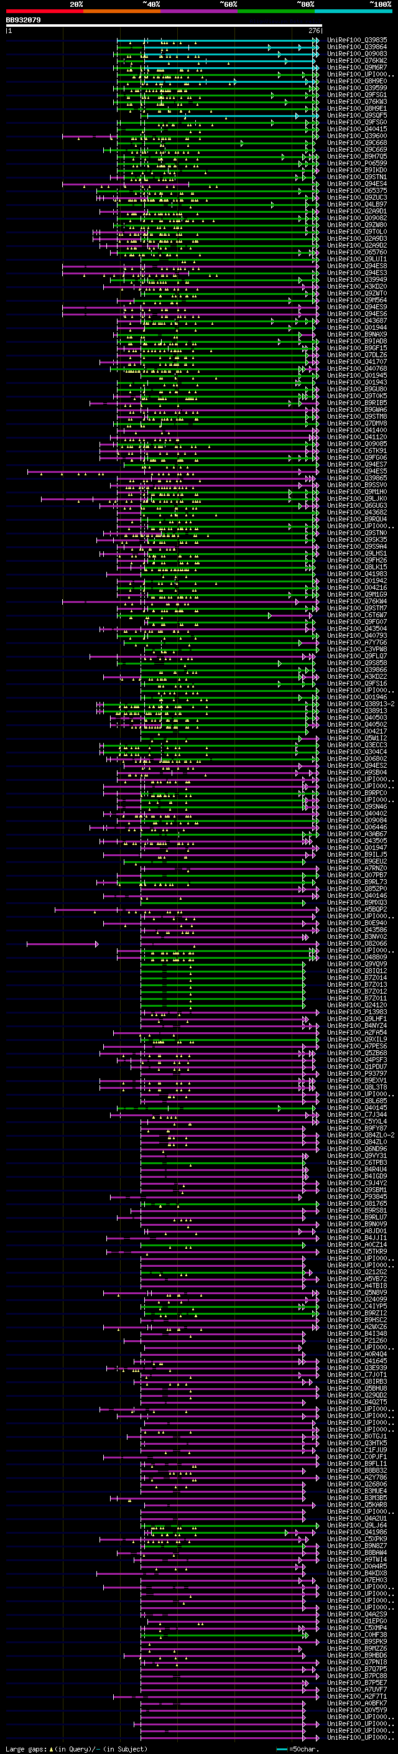Click the UniRef100_A7RNZ0 label
The height and width of the screenshot is (1754, 398).
(x=357, y=868)
